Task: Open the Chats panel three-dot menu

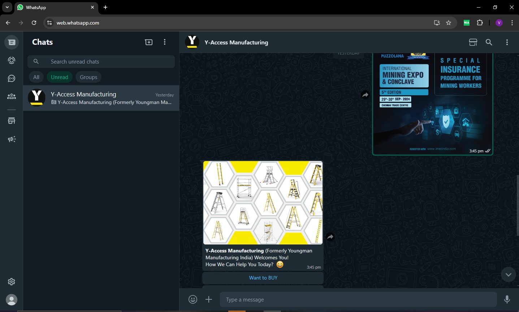Action: 165,42
